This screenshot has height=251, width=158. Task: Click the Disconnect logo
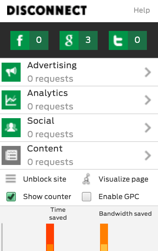[47, 10]
